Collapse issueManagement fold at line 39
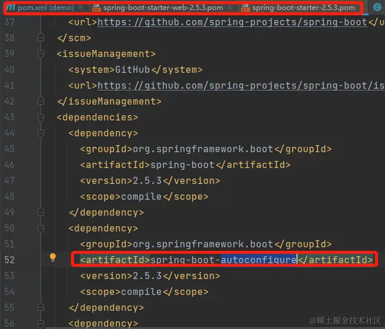The image size is (385, 329). pyautogui.click(x=40, y=54)
